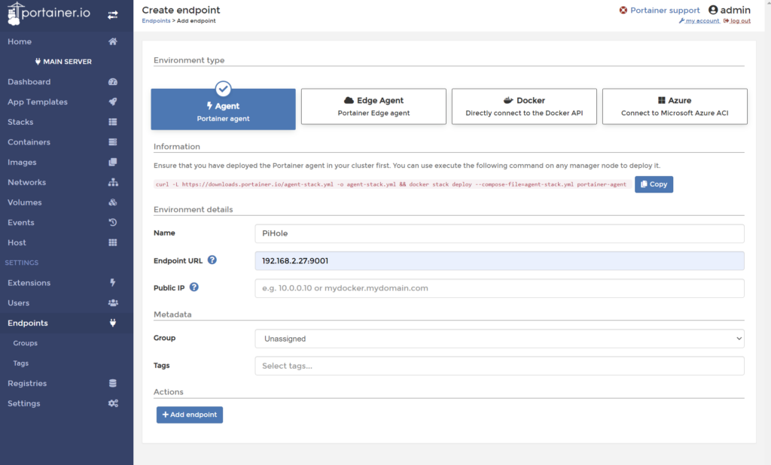
Task: Click the Containers server icon
Action: pos(113,142)
